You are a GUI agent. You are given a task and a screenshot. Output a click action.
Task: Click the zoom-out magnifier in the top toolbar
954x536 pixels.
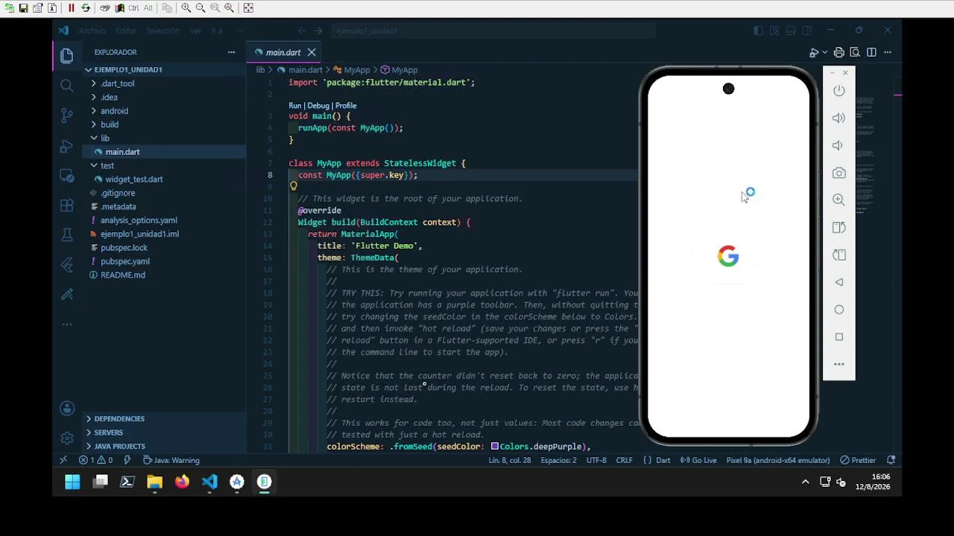pyautogui.click(x=200, y=8)
